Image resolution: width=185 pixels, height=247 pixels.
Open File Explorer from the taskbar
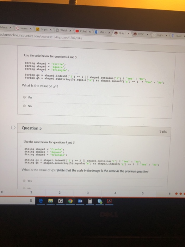(50, 201)
